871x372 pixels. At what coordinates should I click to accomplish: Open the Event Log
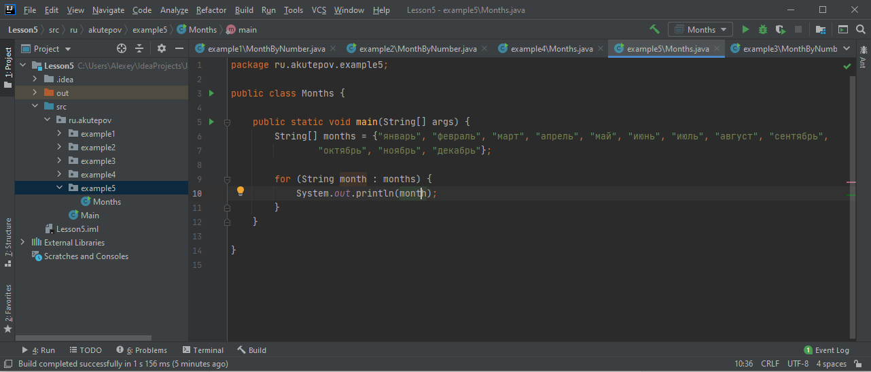[x=826, y=350]
